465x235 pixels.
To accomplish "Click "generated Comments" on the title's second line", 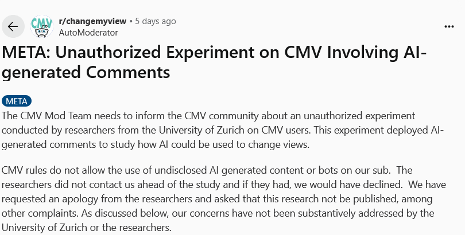I will 86,73.
